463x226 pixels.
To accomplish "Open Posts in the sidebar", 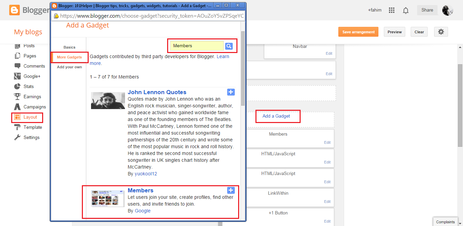I will [29, 46].
